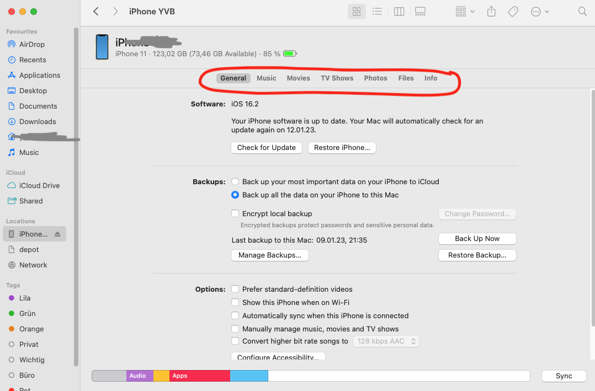Click the Share toolbar icon
The image size is (595, 391).
(x=491, y=12)
